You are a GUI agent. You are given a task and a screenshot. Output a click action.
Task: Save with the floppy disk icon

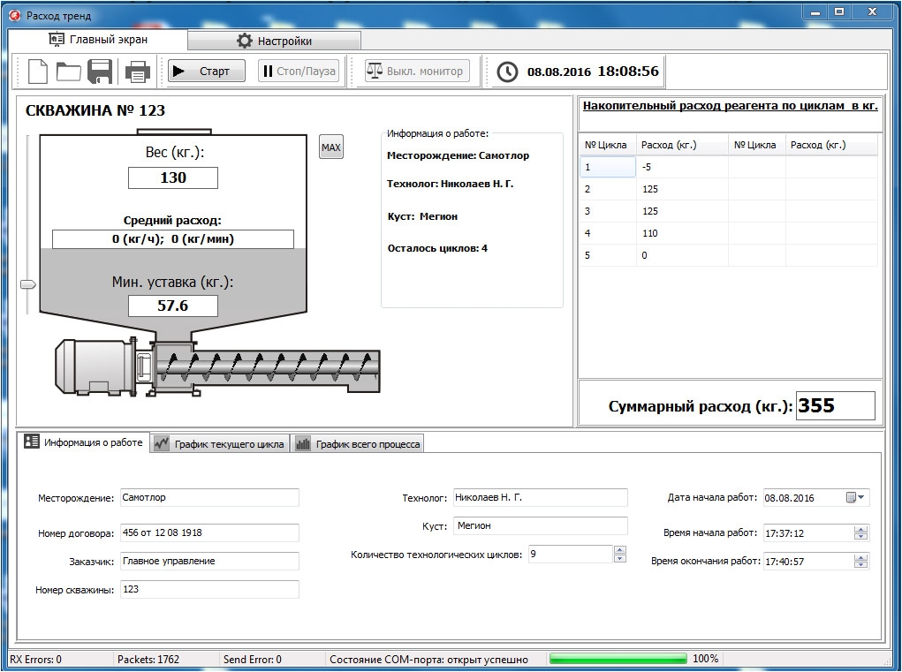point(100,72)
